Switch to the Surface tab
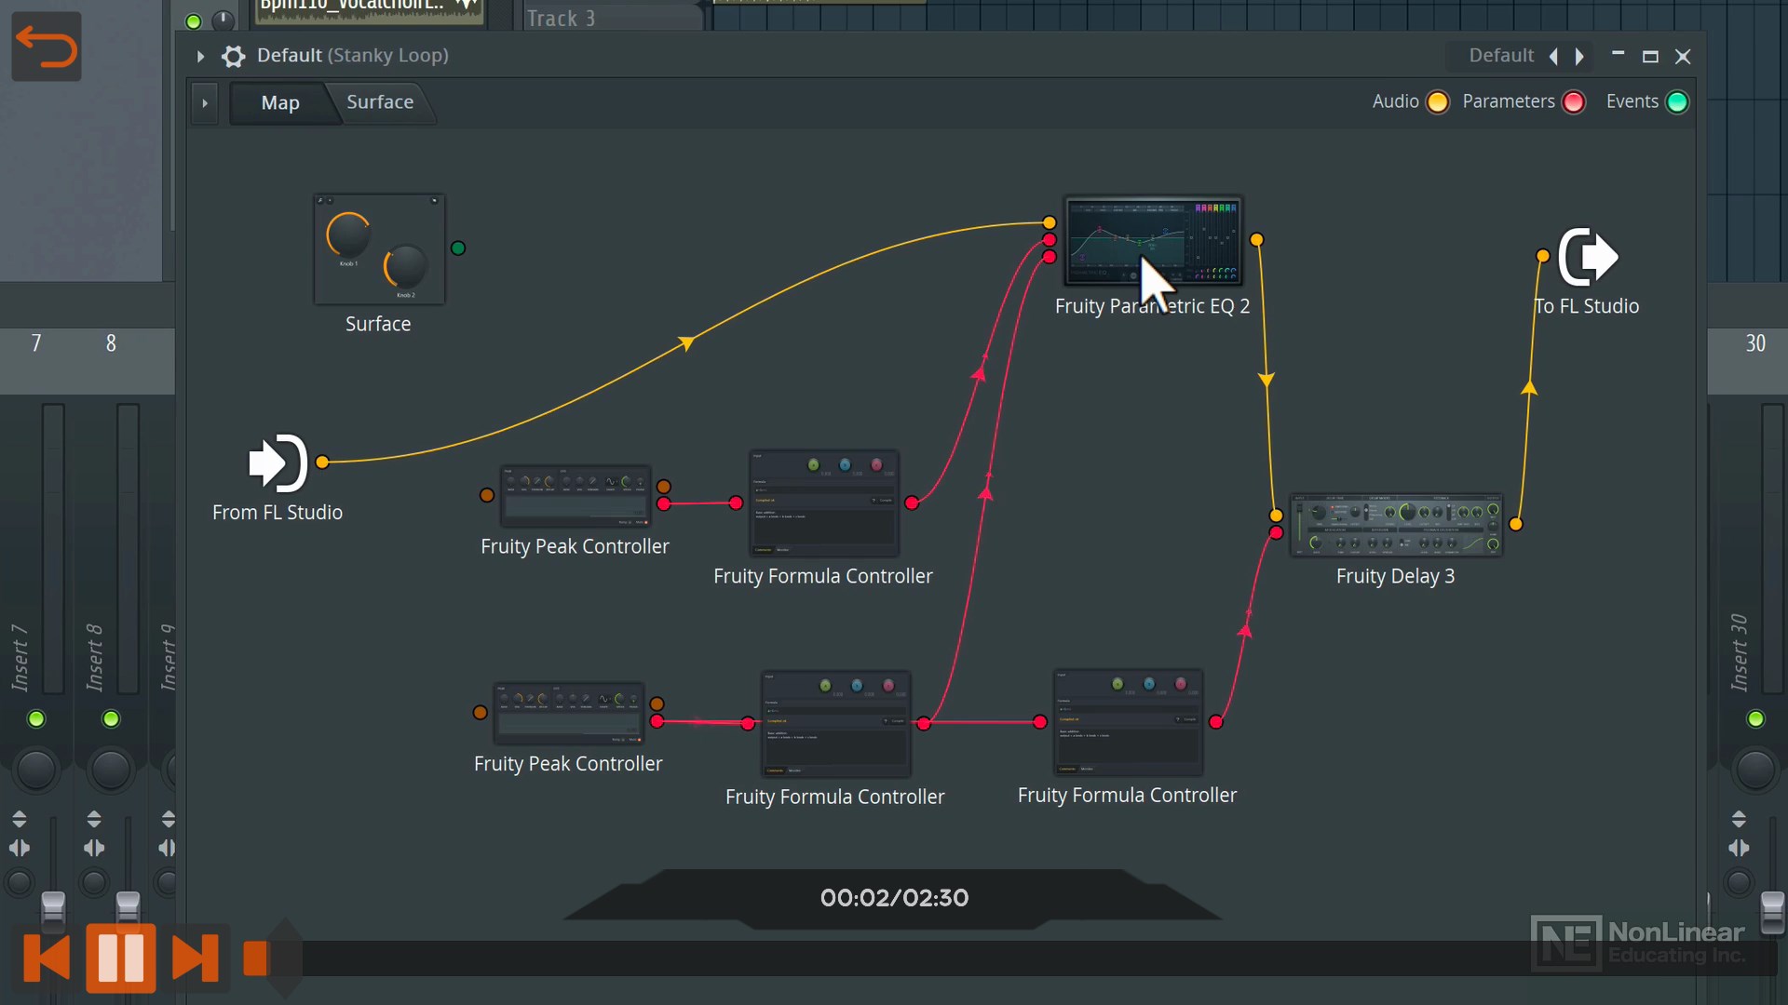Image resolution: width=1788 pixels, height=1005 pixels. [380, 102]
